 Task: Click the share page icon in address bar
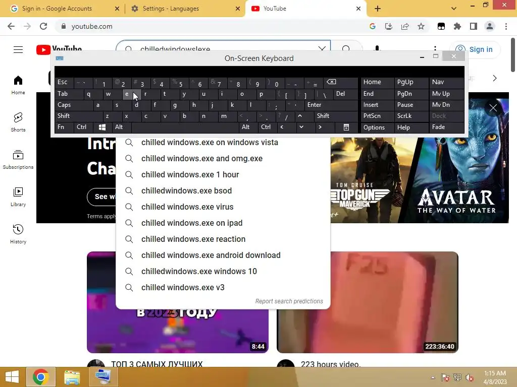pyautogui.click(x=405, y=26)
